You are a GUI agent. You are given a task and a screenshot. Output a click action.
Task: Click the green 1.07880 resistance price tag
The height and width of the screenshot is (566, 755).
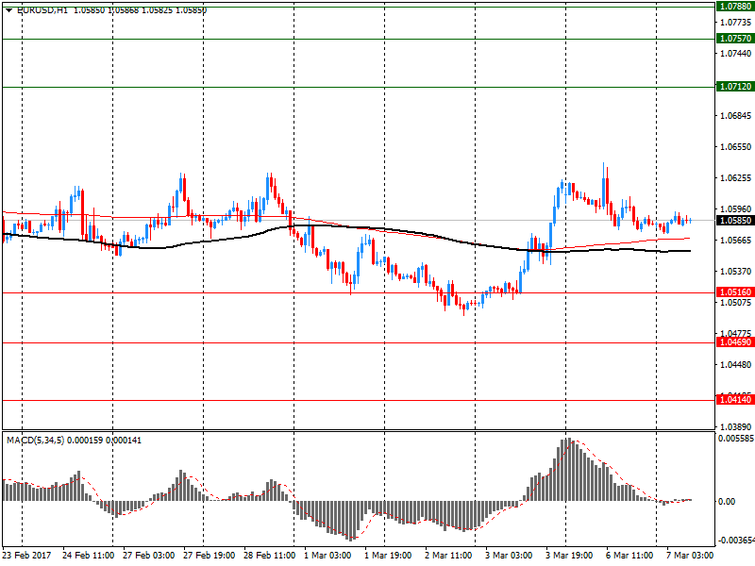click(735, 7)
